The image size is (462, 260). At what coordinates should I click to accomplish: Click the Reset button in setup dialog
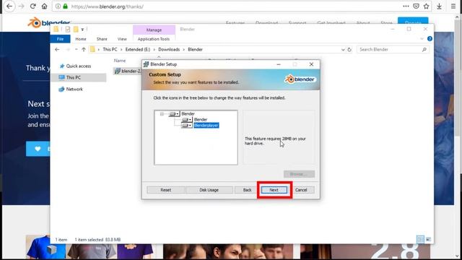(x=165, y=190)
